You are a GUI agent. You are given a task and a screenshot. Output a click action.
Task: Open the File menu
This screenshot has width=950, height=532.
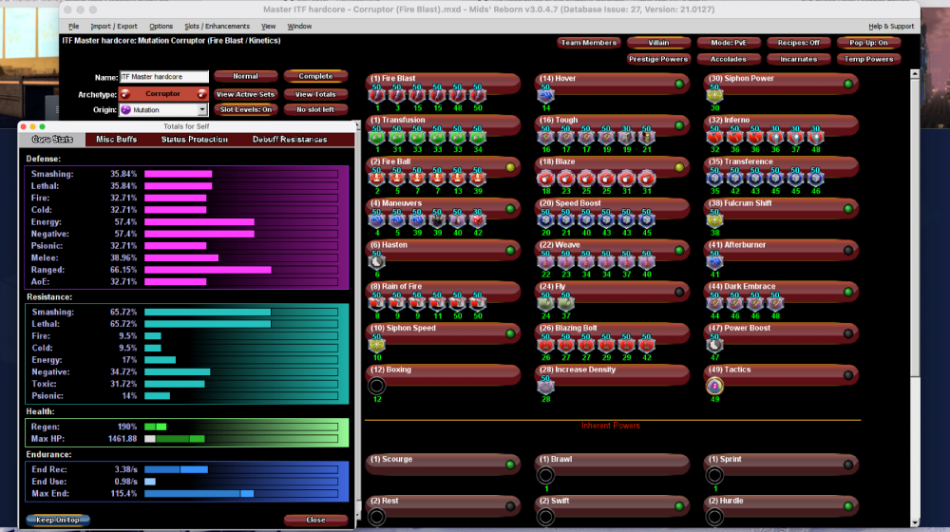[73, 26]
